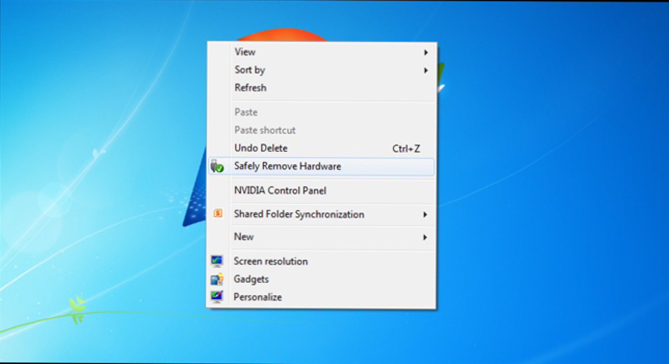Expand the Sort by submenu arrow
The width and height of the screenshot is (669, 364).
[x=425, y=70]
